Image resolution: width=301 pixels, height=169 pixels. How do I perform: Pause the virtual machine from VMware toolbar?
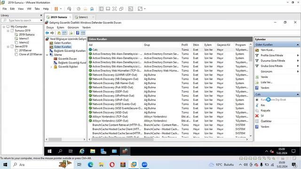[x=56, y=9]
